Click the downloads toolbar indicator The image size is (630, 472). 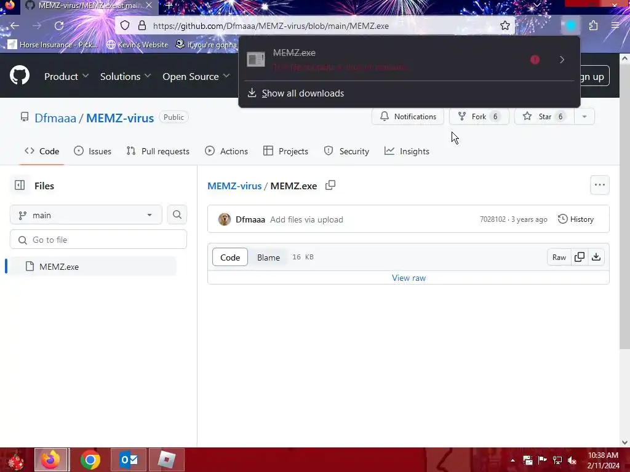(x=570, y=26)
